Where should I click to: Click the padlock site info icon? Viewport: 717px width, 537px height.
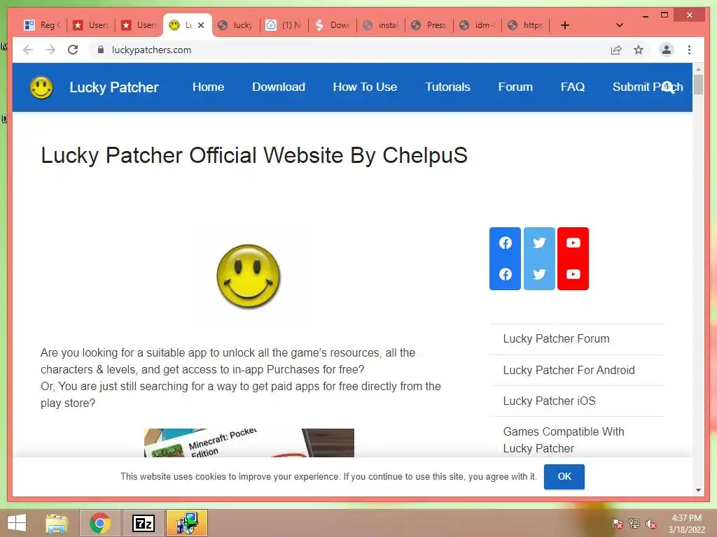point(101,50)
